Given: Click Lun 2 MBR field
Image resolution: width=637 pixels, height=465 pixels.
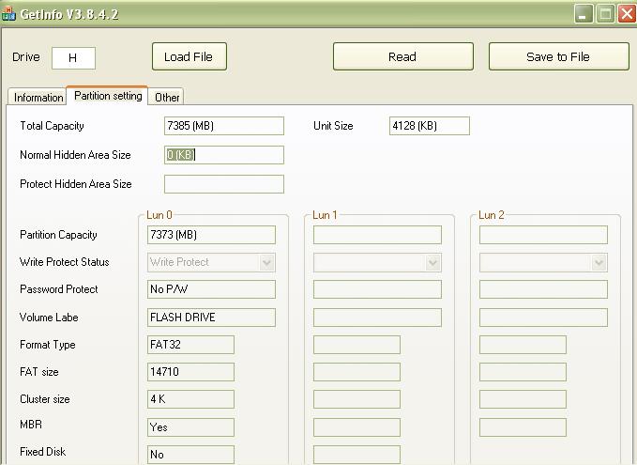Looking at the screenshot, I should point(523,427).
